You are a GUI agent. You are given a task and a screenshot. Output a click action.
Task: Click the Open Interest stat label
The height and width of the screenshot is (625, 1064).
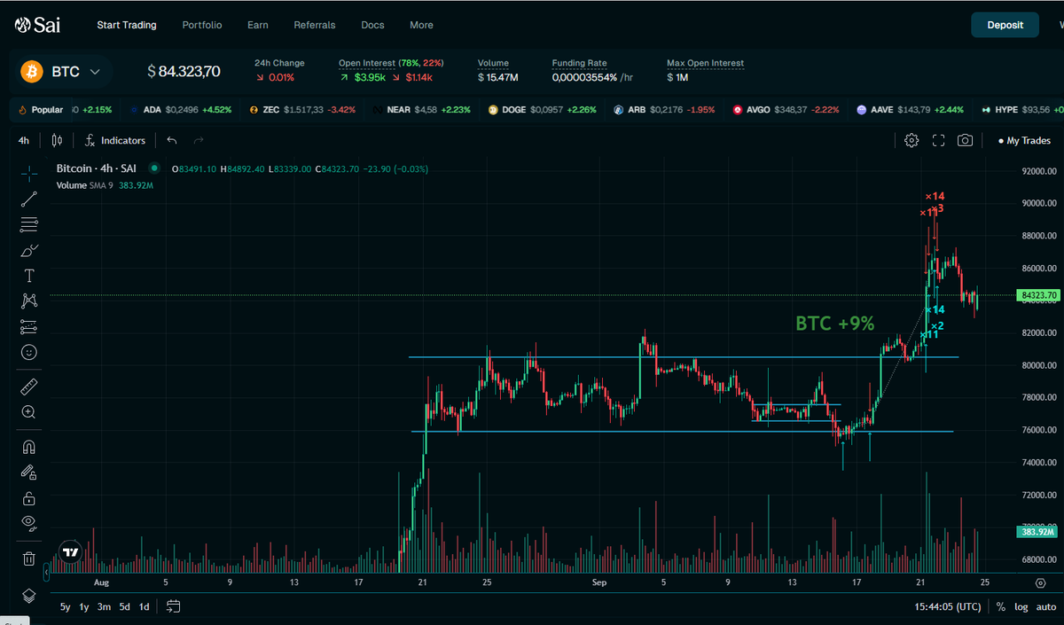tap(367, 63)
